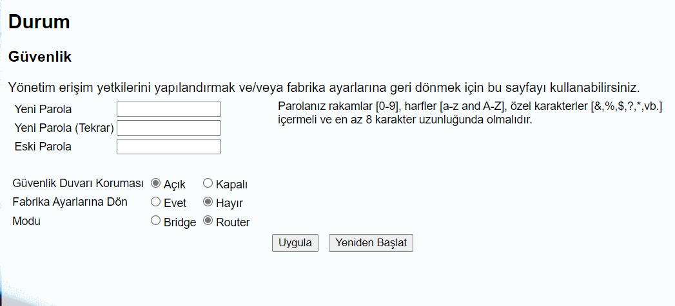Enable firewall protection with the Açık radio button
The image size is (675, 306).
(155, 184)
